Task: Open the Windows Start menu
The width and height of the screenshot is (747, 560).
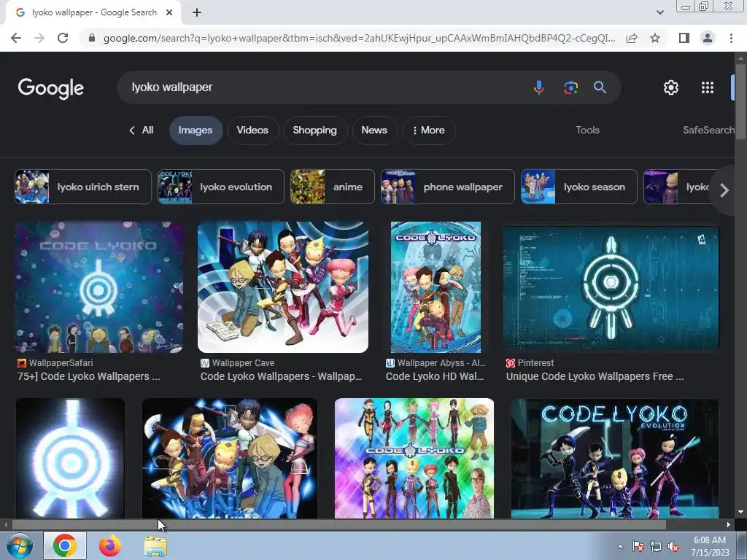Action: coord(18,545)
